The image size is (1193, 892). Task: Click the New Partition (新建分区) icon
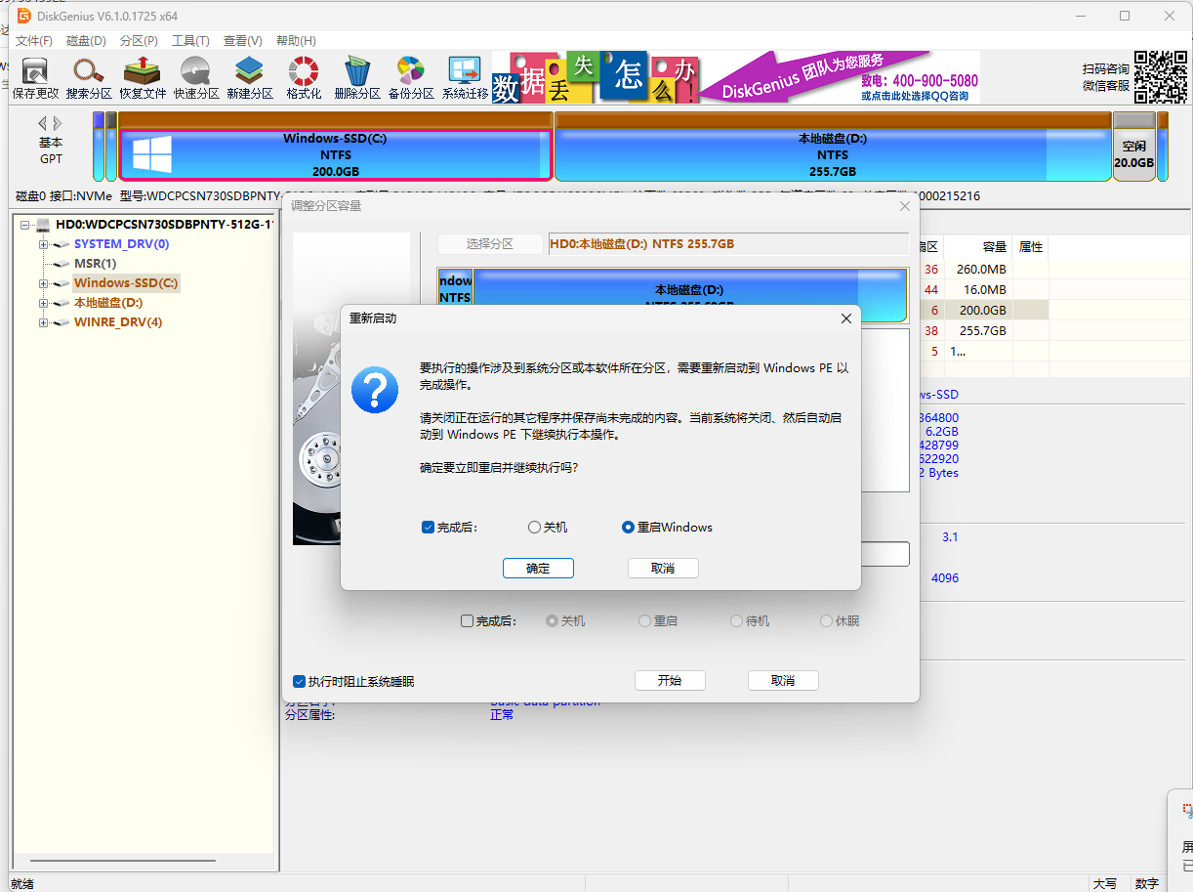tap(250, 78)
